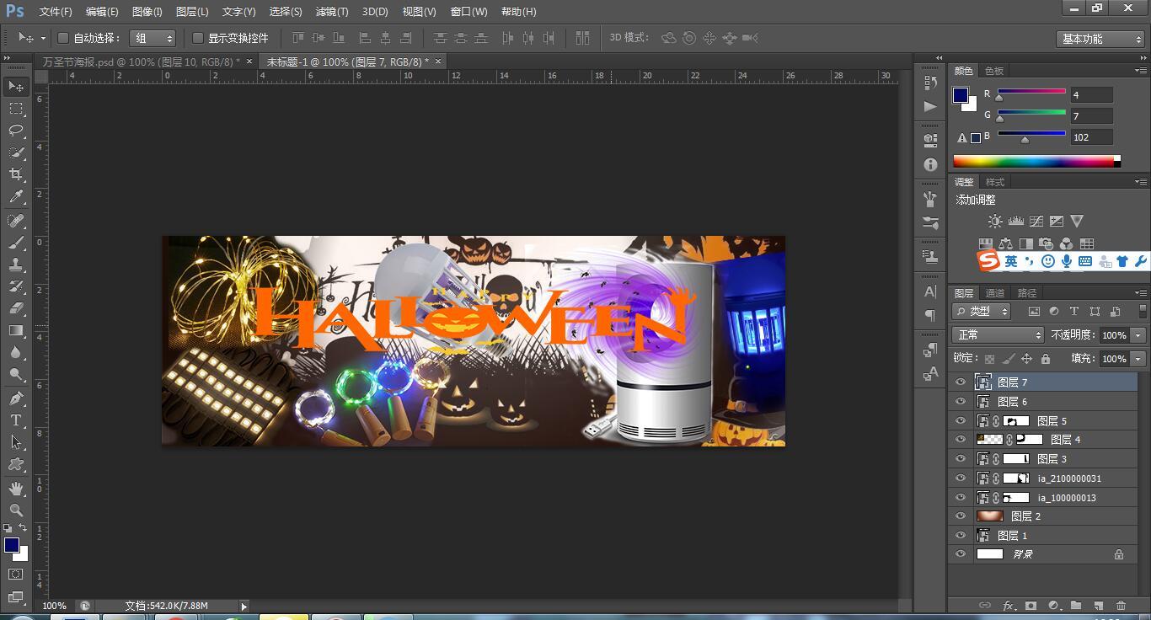Switch to the 万圣节海报.psd document tab
The height and width of the screenshot is (620, 1151).
pyautogui.click(x=141, y=61)
